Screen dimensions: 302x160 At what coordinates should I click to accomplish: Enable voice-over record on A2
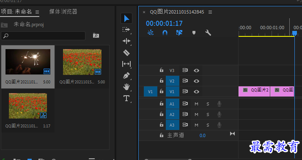tap(219, 115)
